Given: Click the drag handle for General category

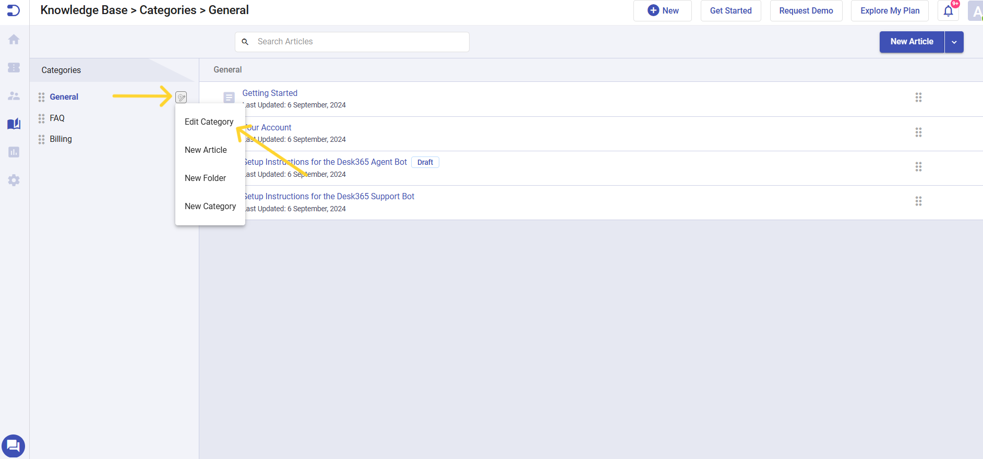Looking at the screenshot, I should 41,97.
